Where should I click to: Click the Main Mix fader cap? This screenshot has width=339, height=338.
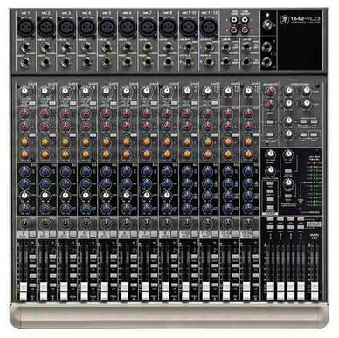coord(315,291)
